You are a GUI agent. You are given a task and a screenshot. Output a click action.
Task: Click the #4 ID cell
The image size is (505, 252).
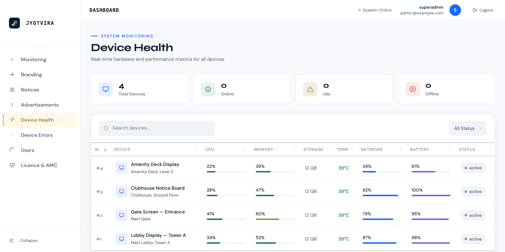[100, 168]
